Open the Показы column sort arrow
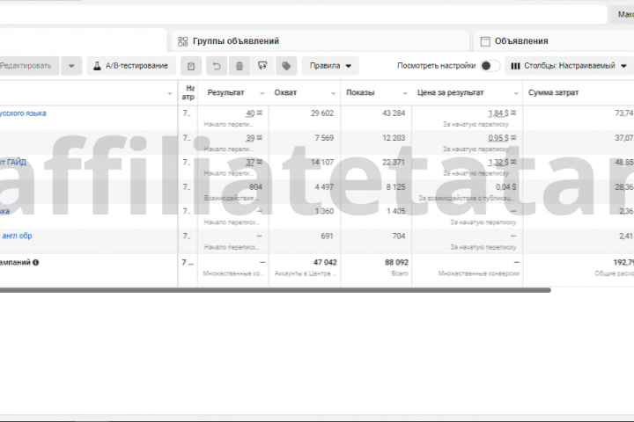This screenshot has height=422, width=634. [405, 93]
